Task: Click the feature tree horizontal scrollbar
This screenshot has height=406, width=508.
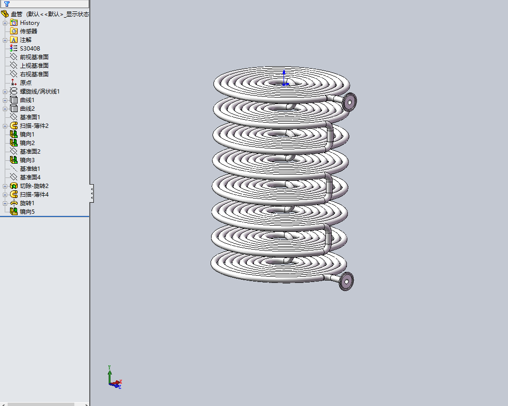Action: (41, 405)
